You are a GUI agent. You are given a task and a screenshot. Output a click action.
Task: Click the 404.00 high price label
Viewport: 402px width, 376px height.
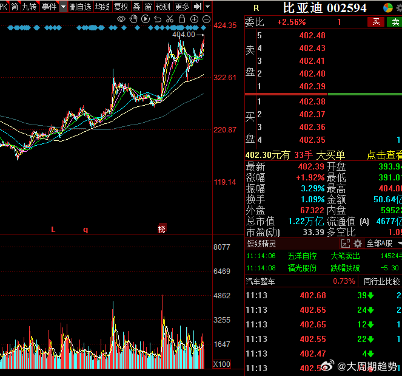[x=184, y=35]
